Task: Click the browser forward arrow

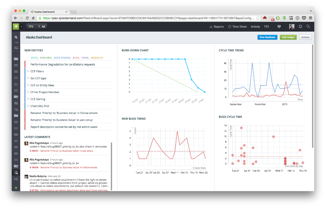Action: pyautogui.click(x=21, y=18)
